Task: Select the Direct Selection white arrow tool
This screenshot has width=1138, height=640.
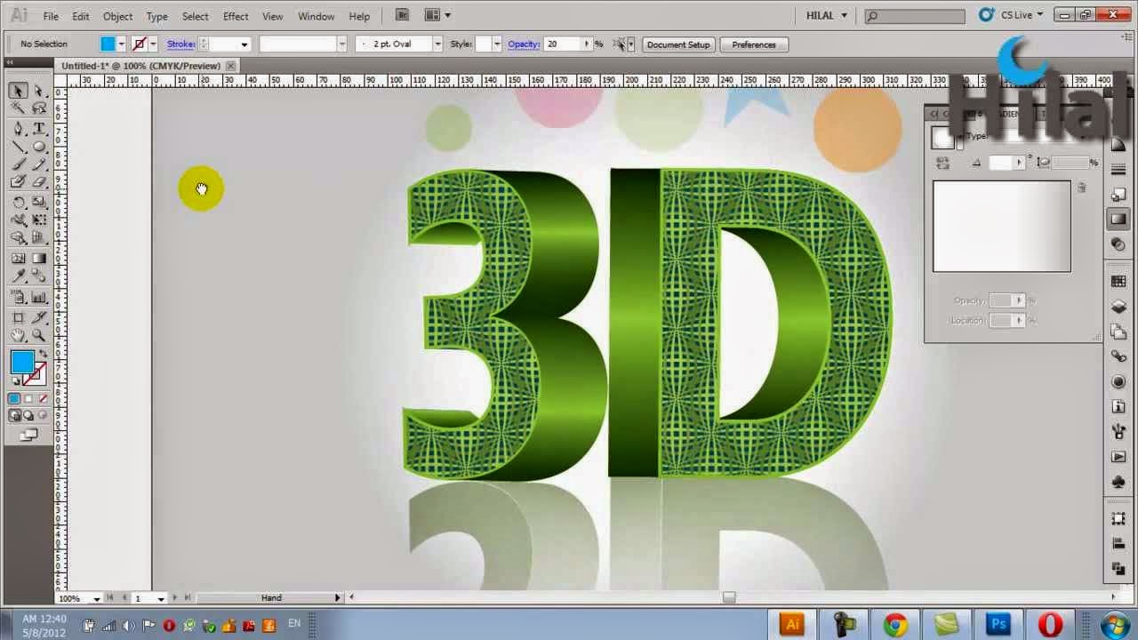Action: point(39,91)
